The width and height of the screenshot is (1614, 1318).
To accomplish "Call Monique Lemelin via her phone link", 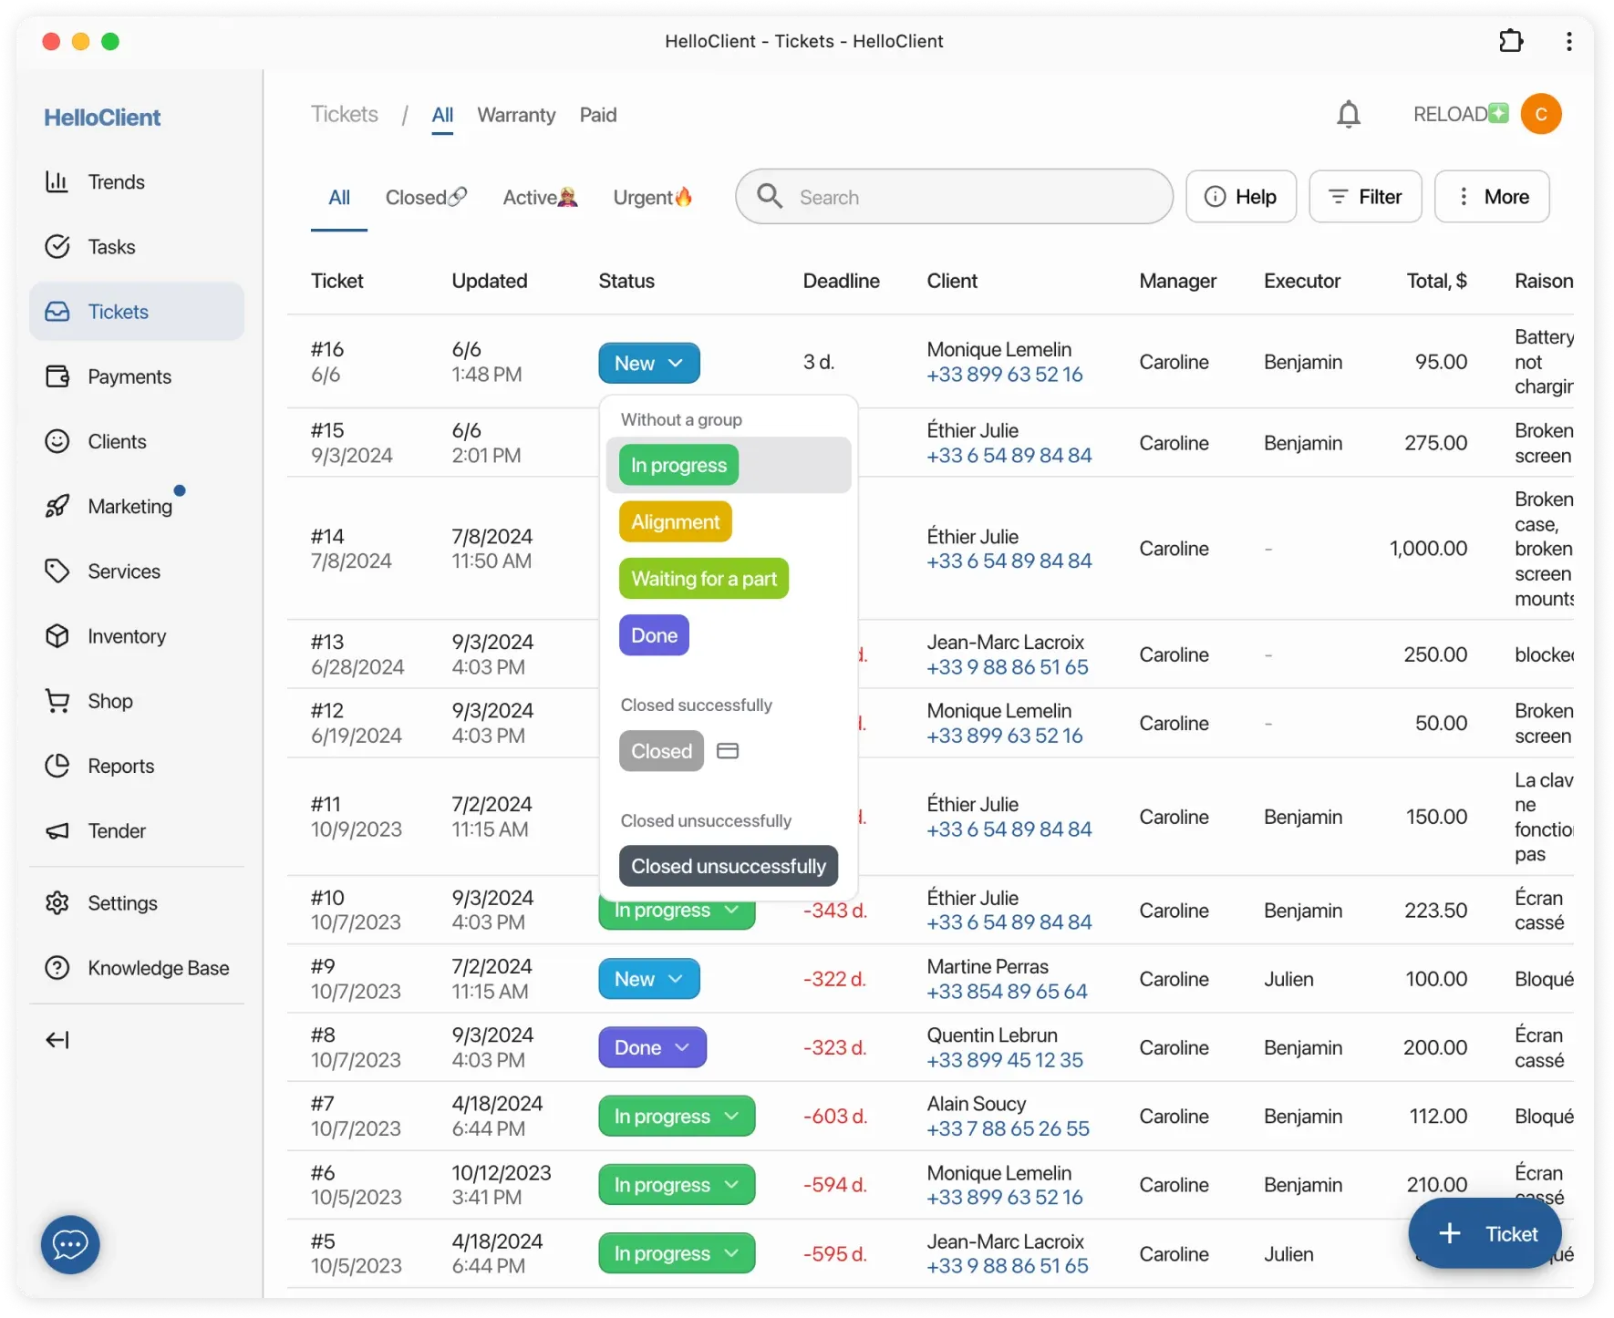I will pyautogui.click(x=1004, y=375).
